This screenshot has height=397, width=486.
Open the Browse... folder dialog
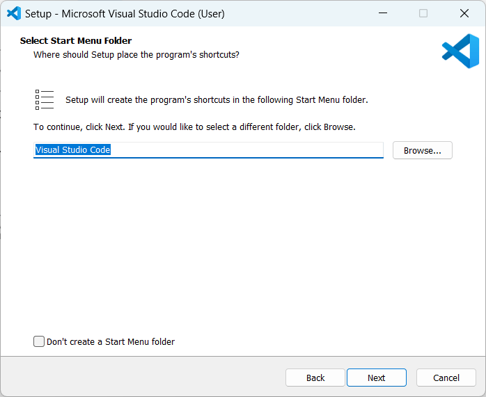click(422, 150)
